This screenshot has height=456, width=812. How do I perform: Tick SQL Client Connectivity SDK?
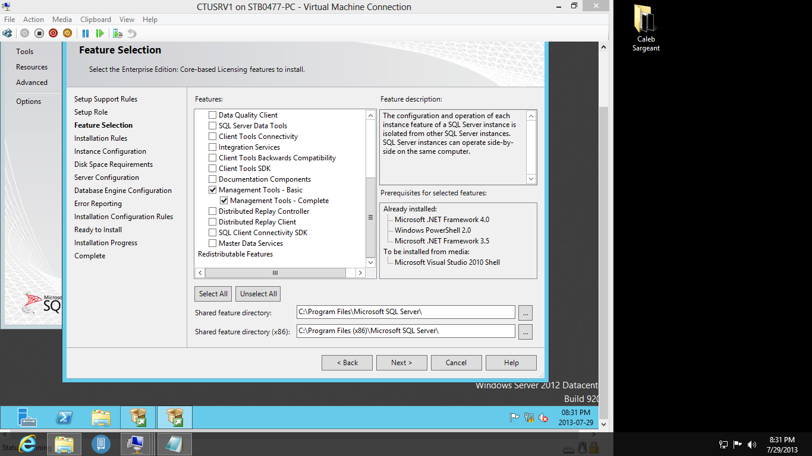coord(212,233)
